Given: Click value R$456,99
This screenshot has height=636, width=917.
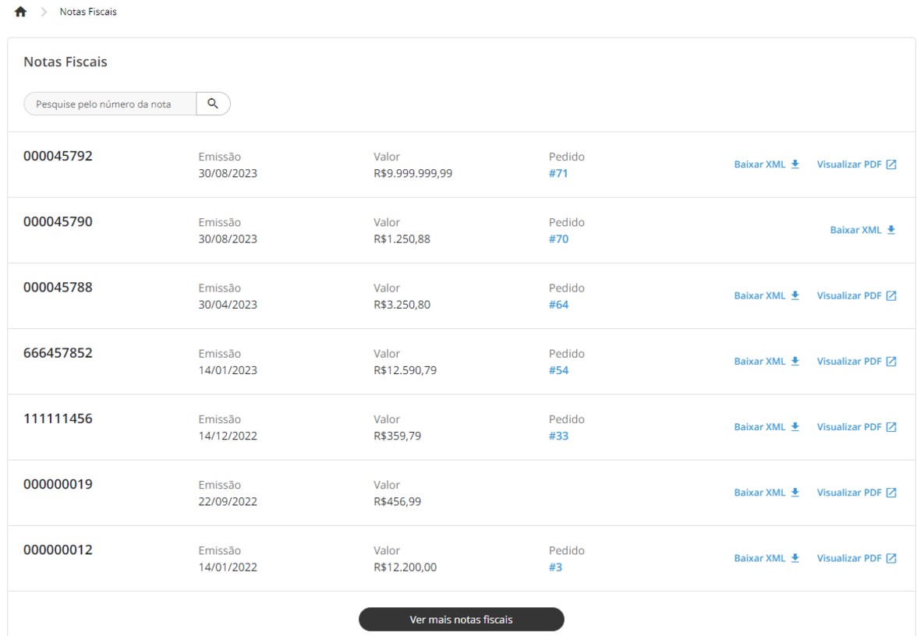Looking at the screenshot, I should tap(397, 502).
